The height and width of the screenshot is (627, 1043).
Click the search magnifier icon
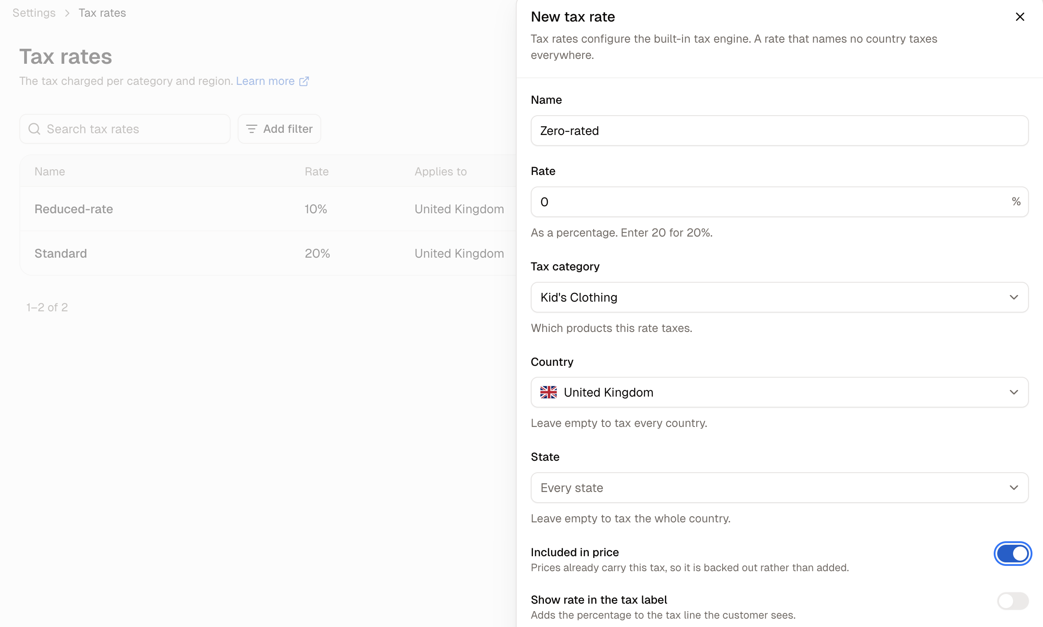tap(34, 129)
